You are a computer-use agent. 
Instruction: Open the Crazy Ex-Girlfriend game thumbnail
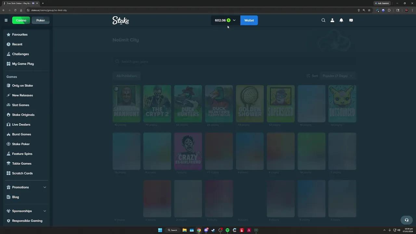click(188, 151)
